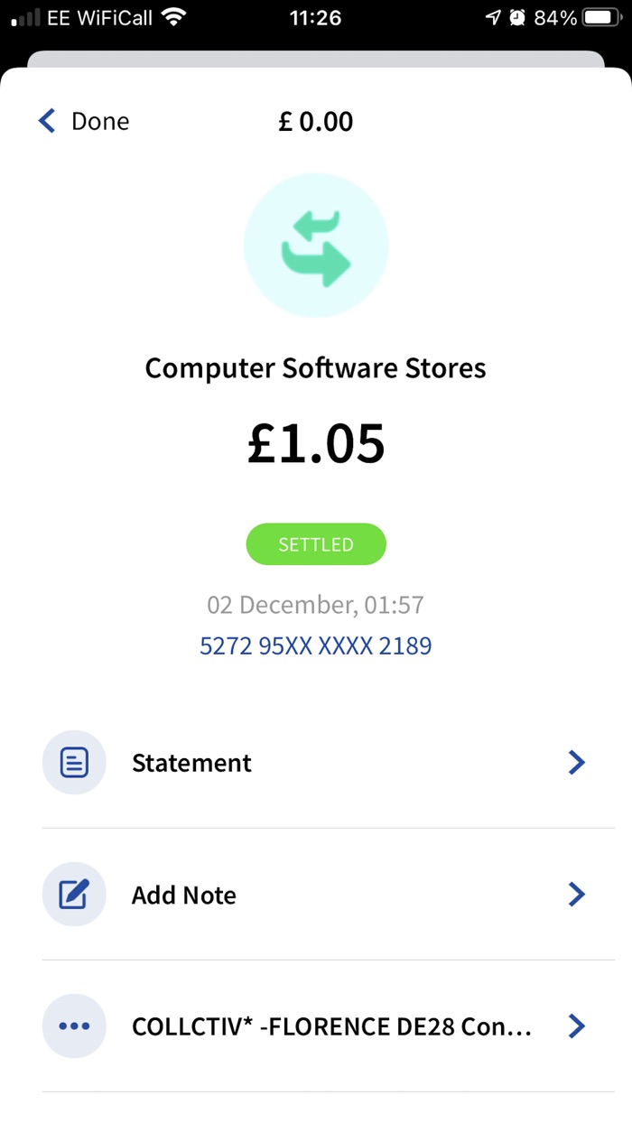The height and width of the screenshot is (1123, 632).
Task: Tap the alarm clock status bar icon
Action: 517,16
